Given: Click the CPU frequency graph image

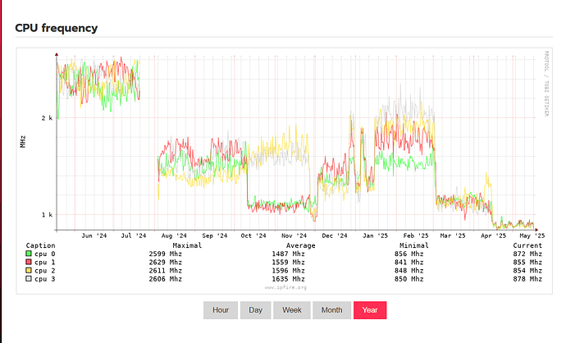Looking at the screenshot, I should click(284, 171).
